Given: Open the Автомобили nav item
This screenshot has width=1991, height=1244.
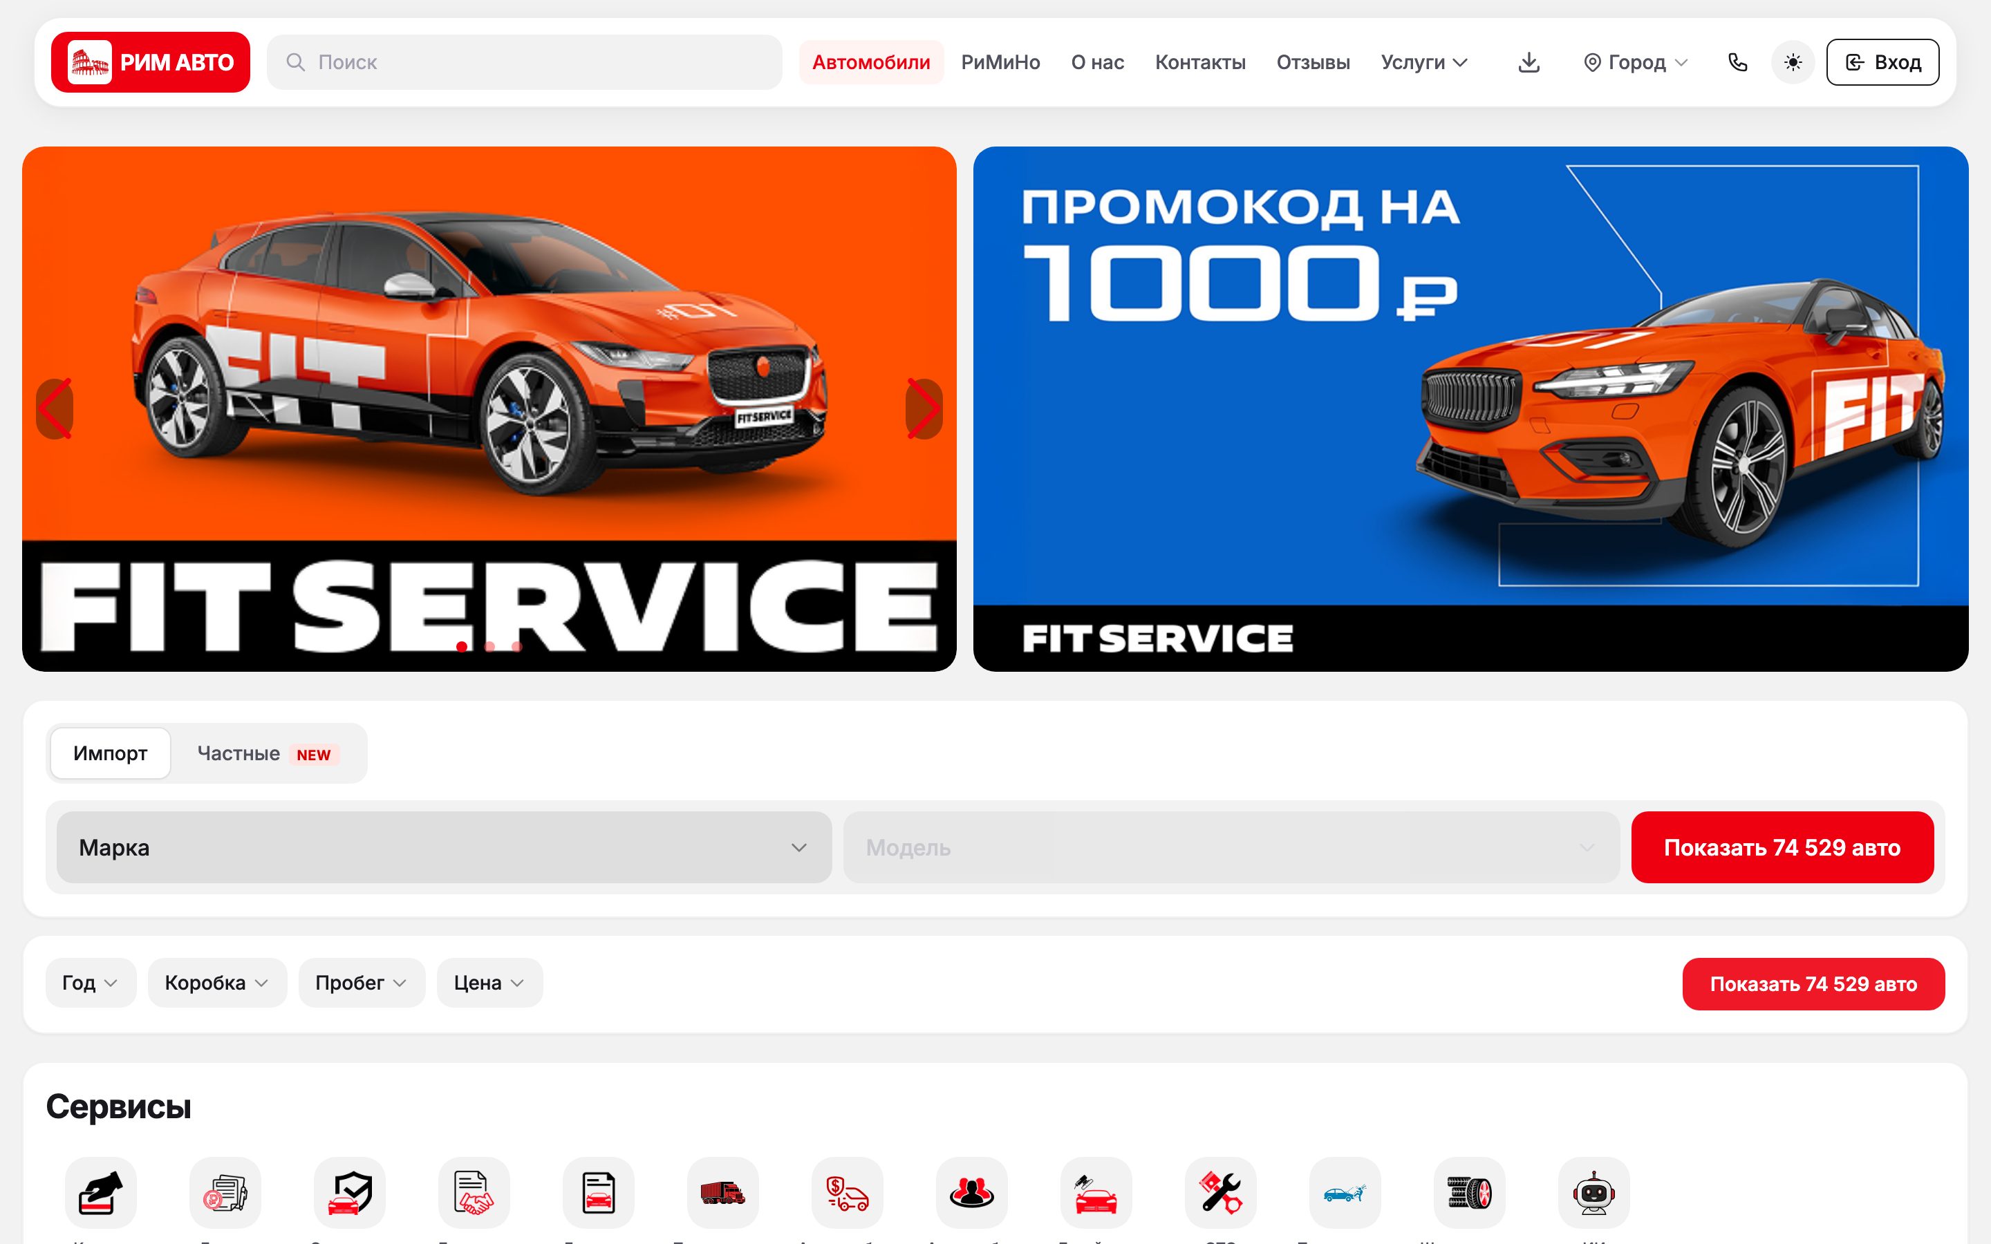Looking at the screenshot, I should (871, 62).
